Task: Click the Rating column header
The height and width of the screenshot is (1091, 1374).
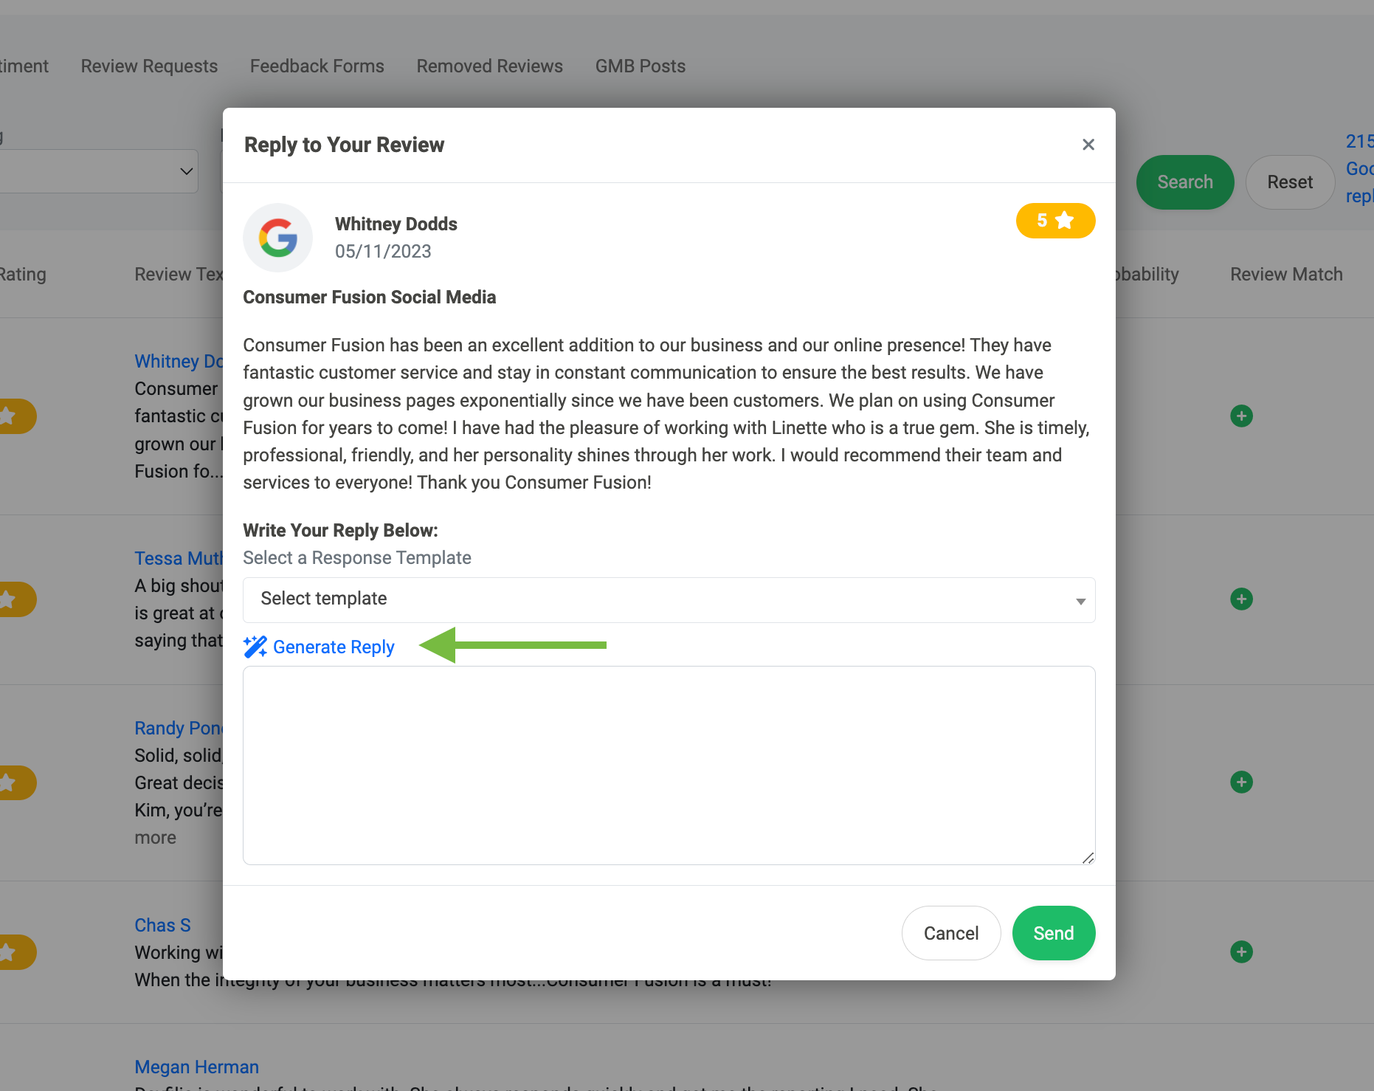Action: [x=23, y=274]
